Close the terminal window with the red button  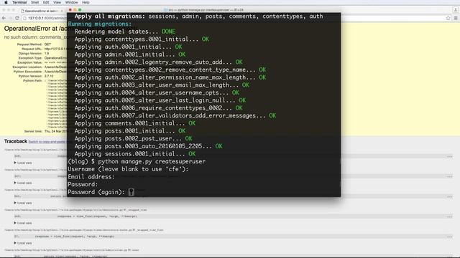pos(70,10)
